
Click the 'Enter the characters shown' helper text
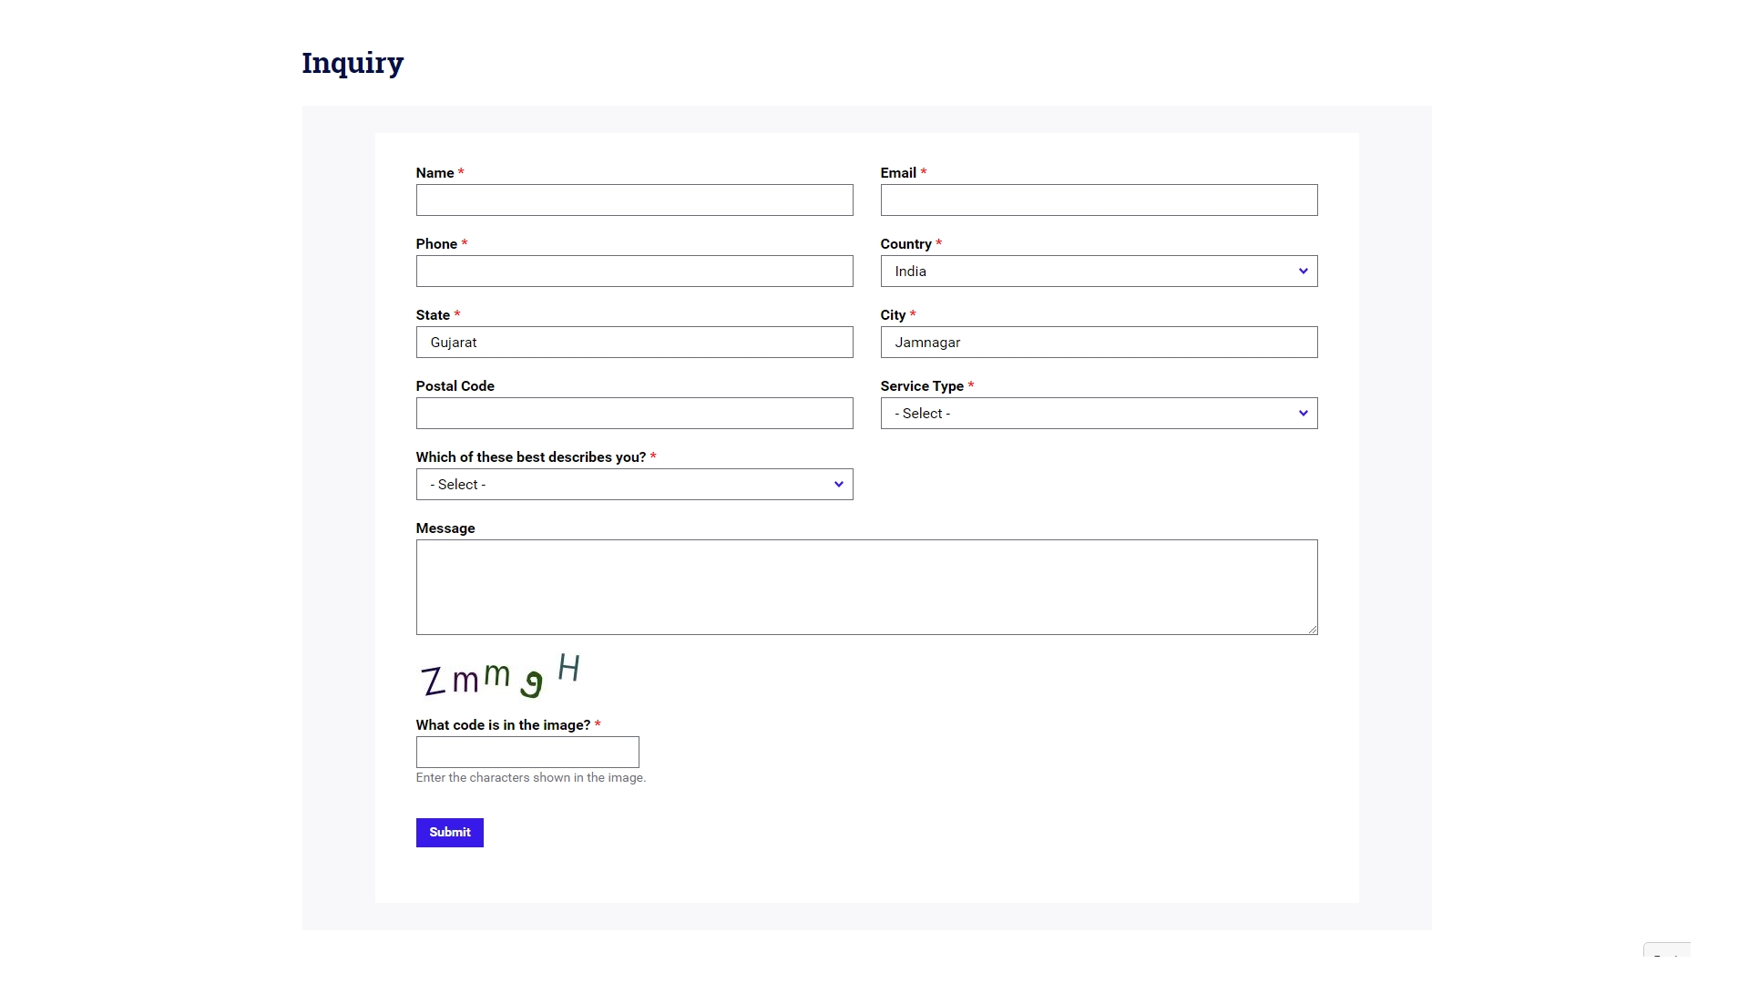pyautogui.click(x=530, y=777)
